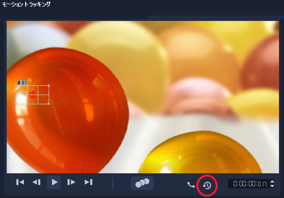This screenshot has width=284, height=198.
Task: Click the bottom-left handle of tracker #01 box
Action: click(16, 104)
